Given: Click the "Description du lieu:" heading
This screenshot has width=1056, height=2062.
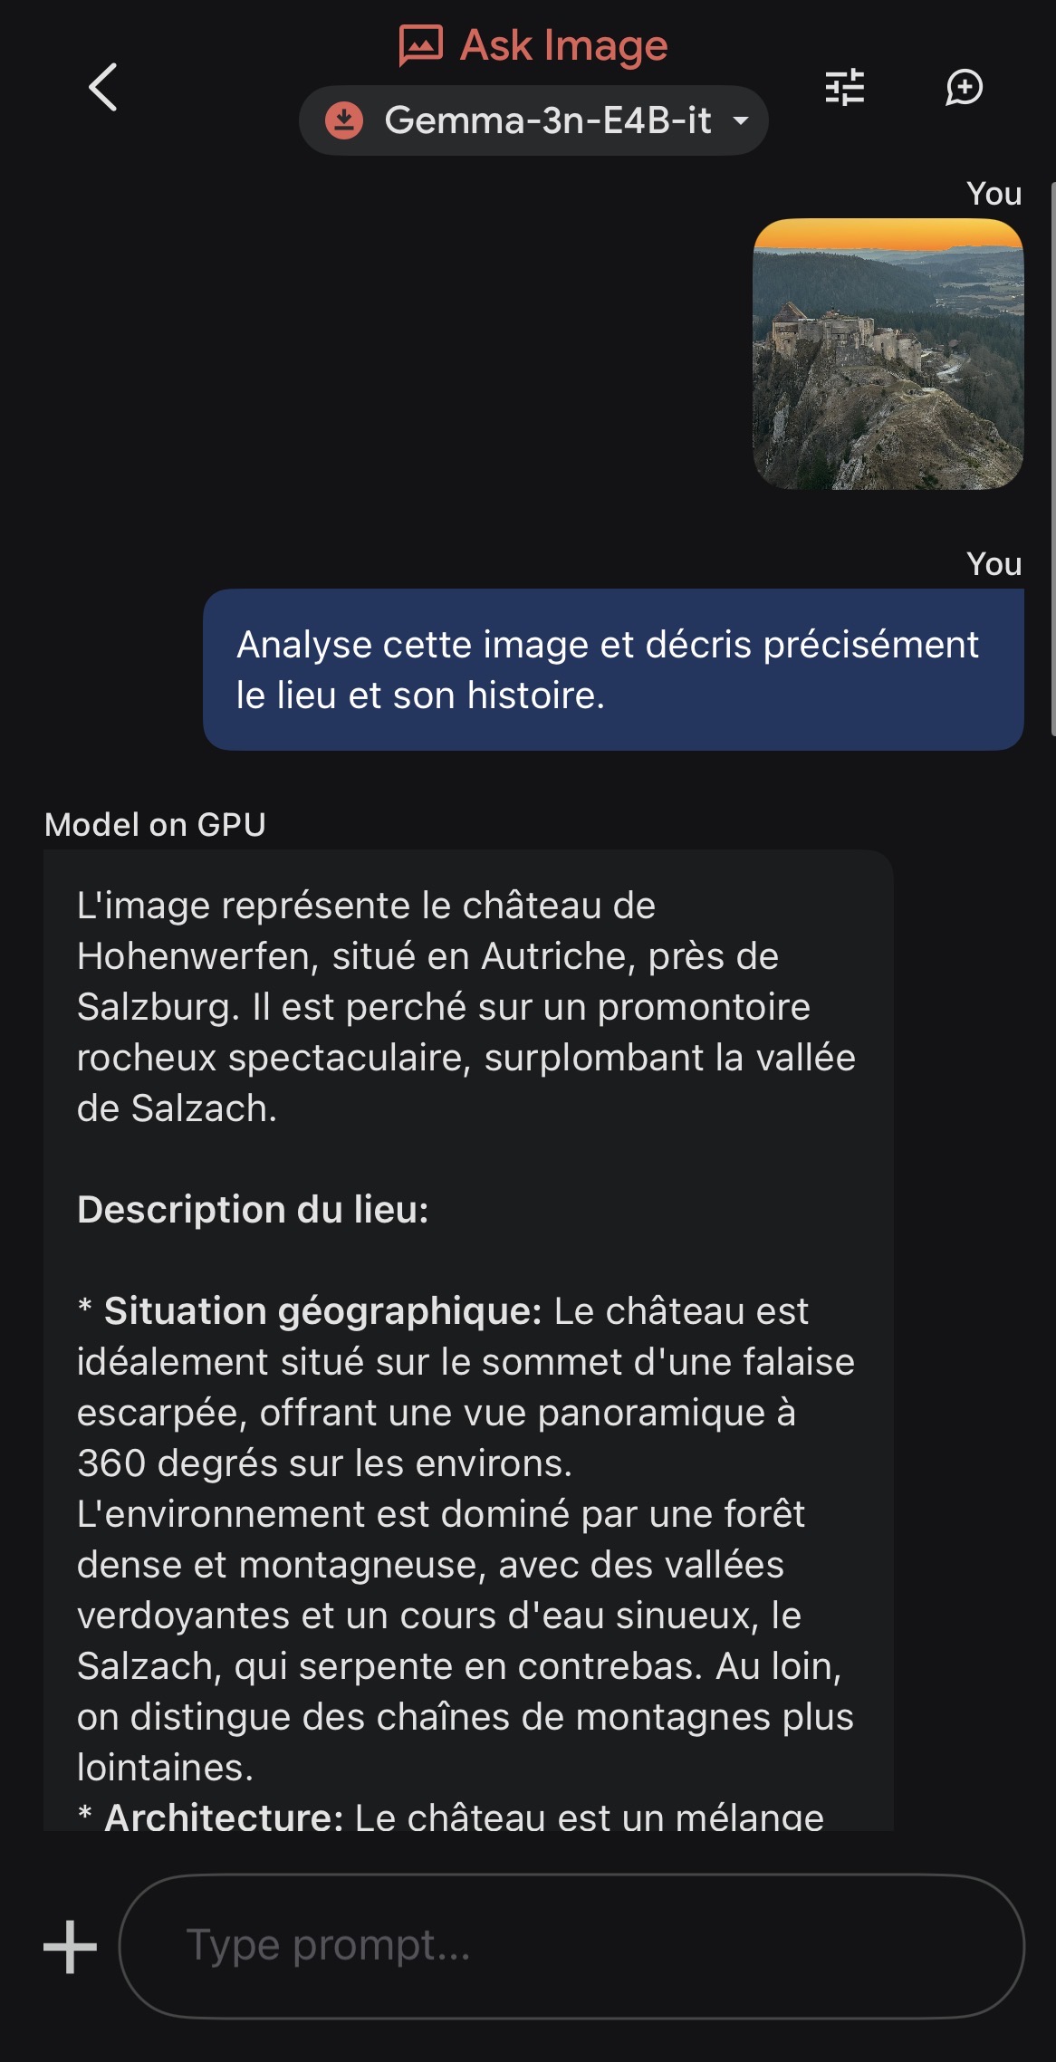Looking at the screenshot, I should (253, 1210).
